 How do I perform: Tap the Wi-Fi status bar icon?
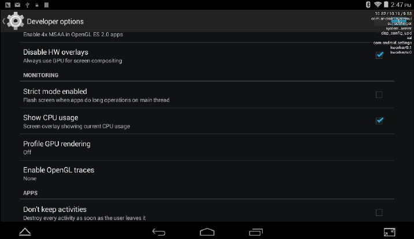378,5
